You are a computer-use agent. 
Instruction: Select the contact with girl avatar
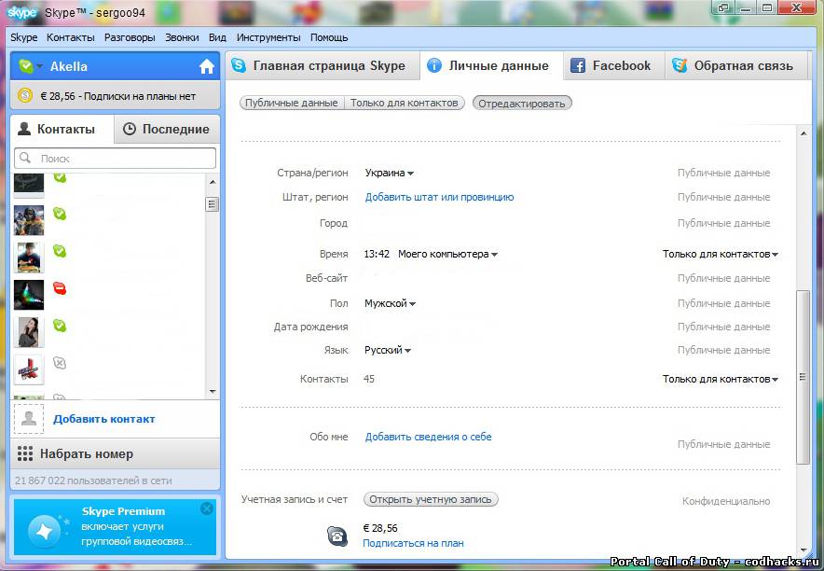[29, 332]
